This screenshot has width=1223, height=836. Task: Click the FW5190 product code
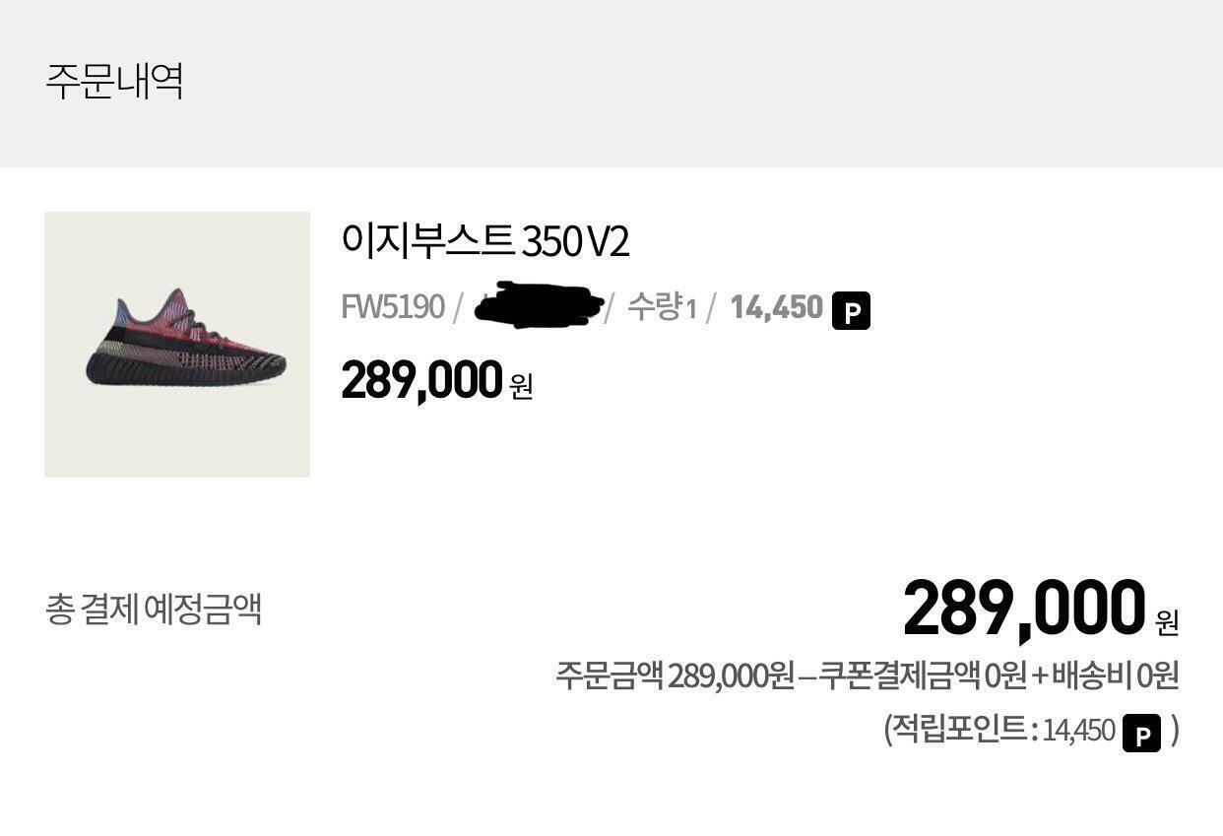[x=393, y=307]
